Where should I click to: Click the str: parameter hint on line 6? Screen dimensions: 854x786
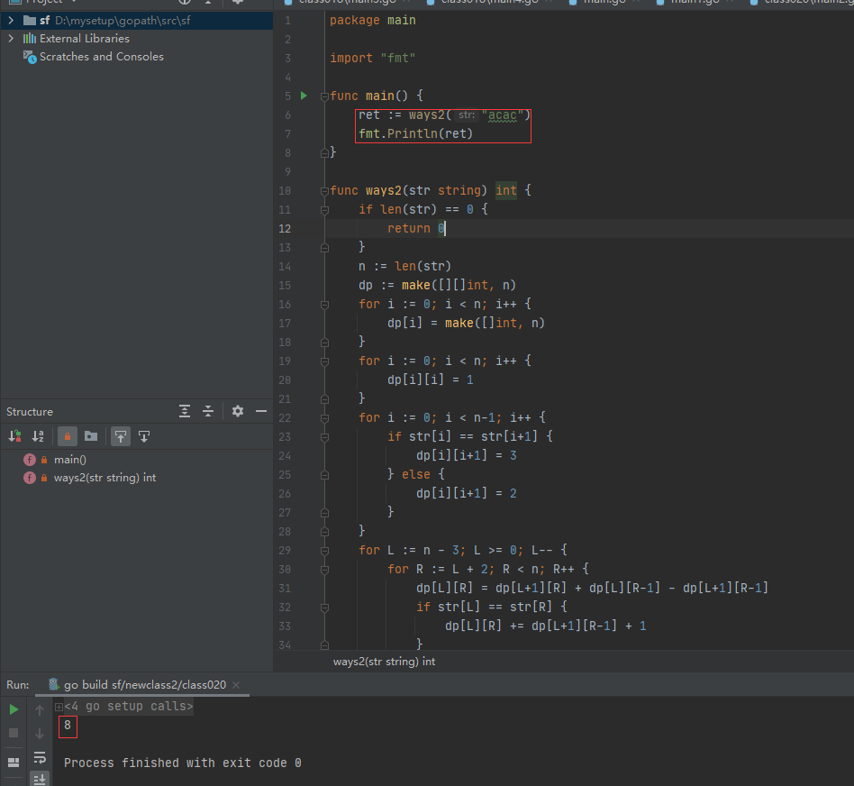pos(467,115)
